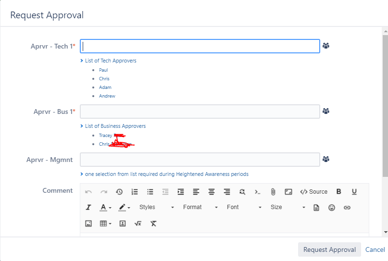Attach a file with paperclip icon
388x261 pixels.
click(x=273, y=192)
